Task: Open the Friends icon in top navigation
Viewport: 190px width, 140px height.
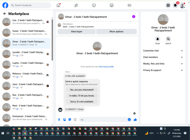Action: (76, 5)
